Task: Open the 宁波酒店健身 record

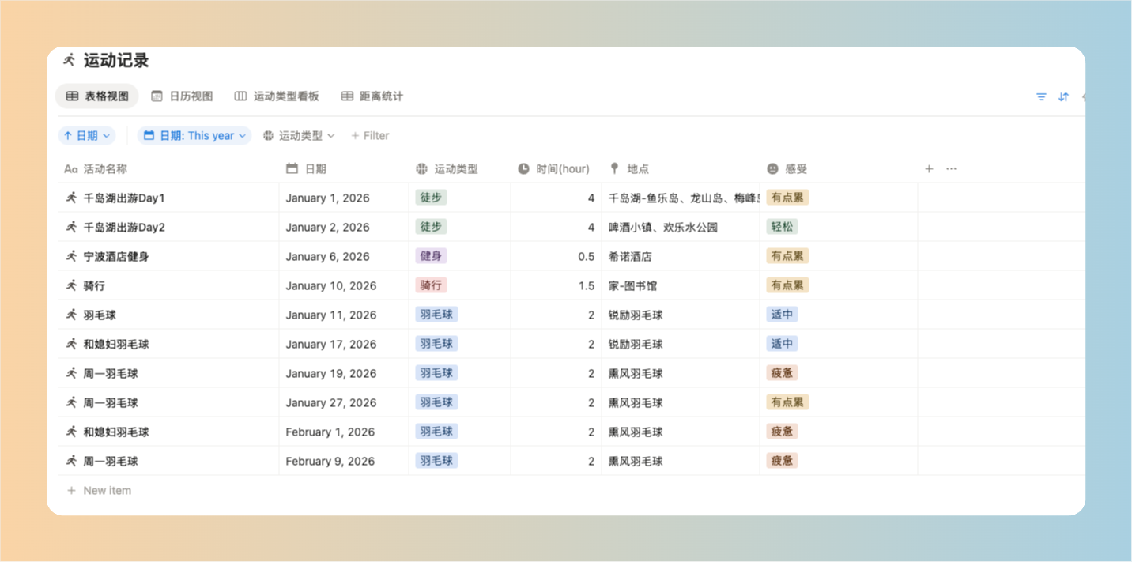Action: pyautogui.click(x=116, y=256)
